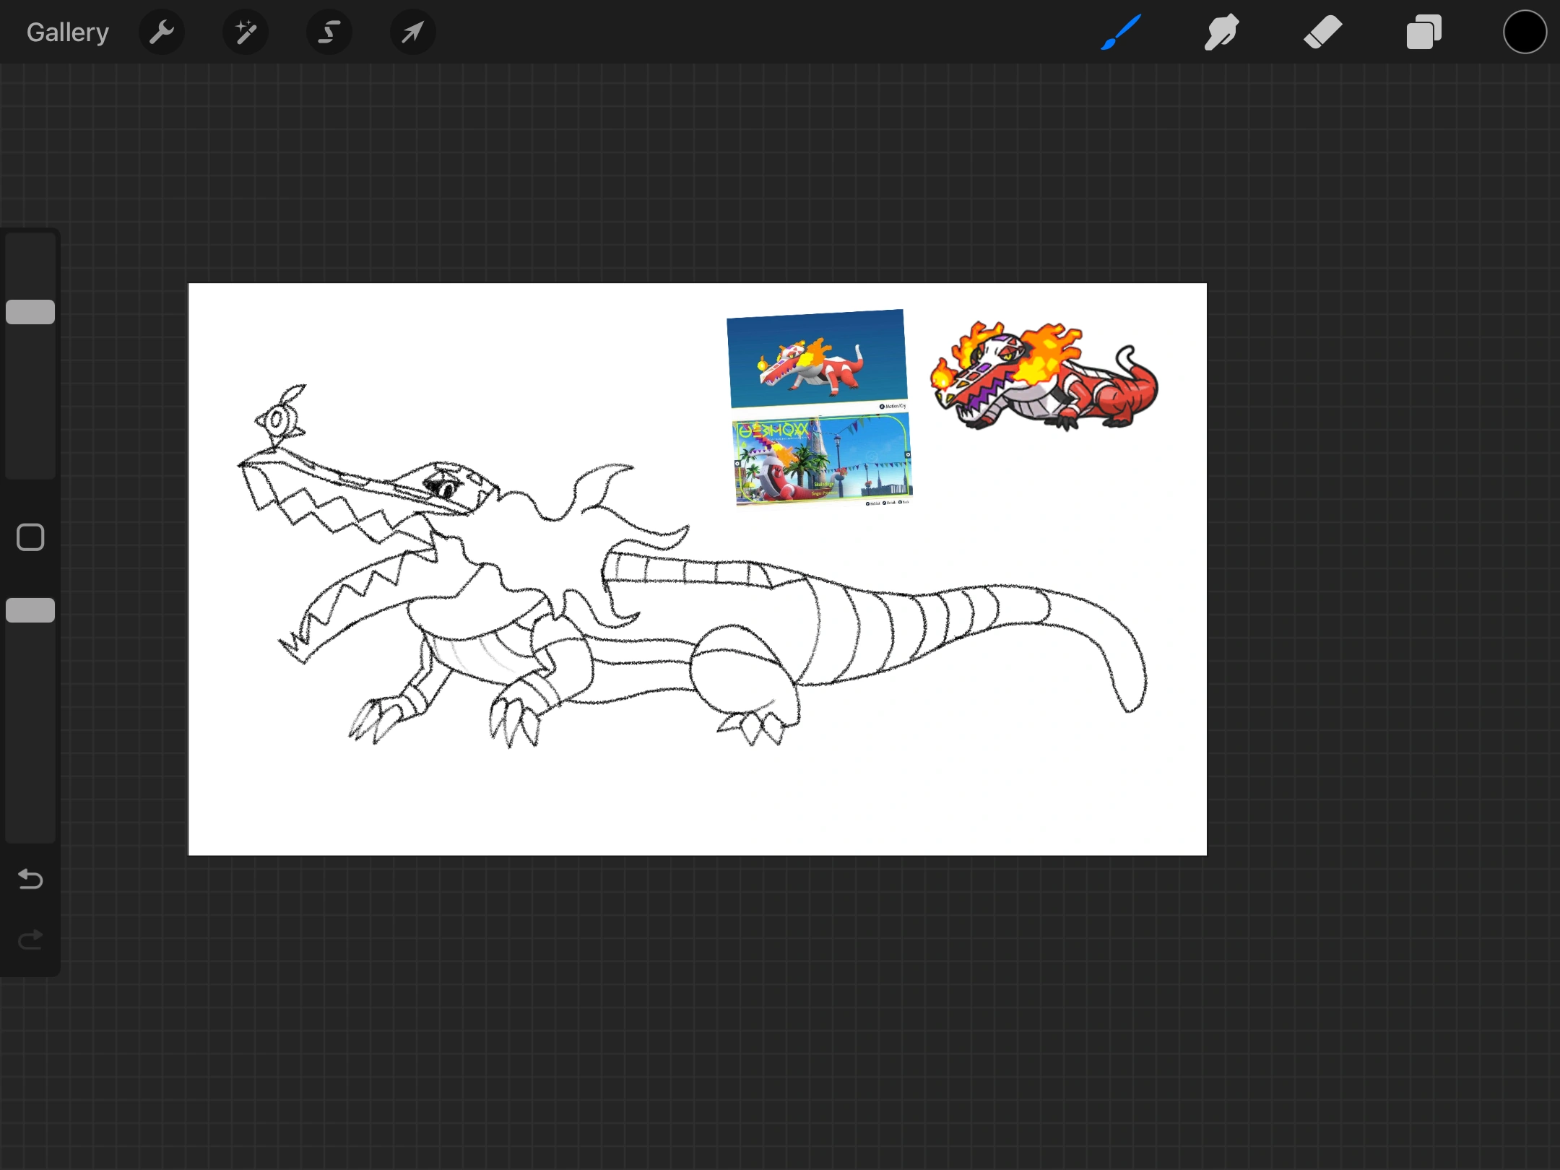Tap the sidebar Modify square button
Image resolution: width=1560 pixels, height=1170 pixels.
[x=30, y=537]
